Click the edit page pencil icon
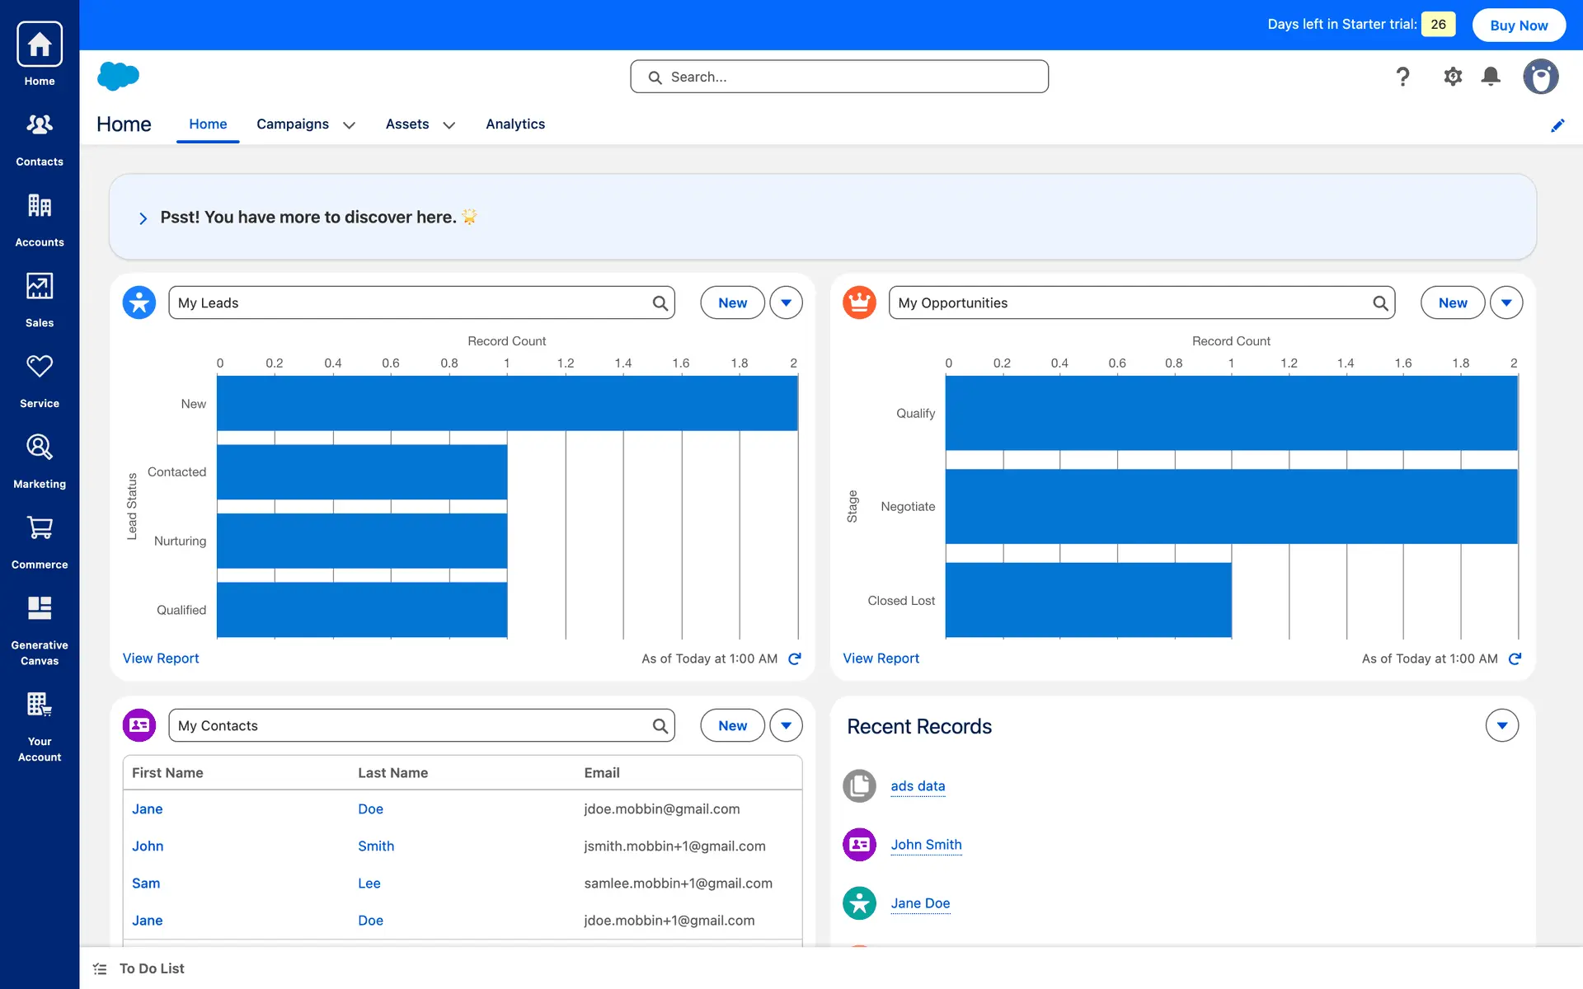 (1557, 125)
